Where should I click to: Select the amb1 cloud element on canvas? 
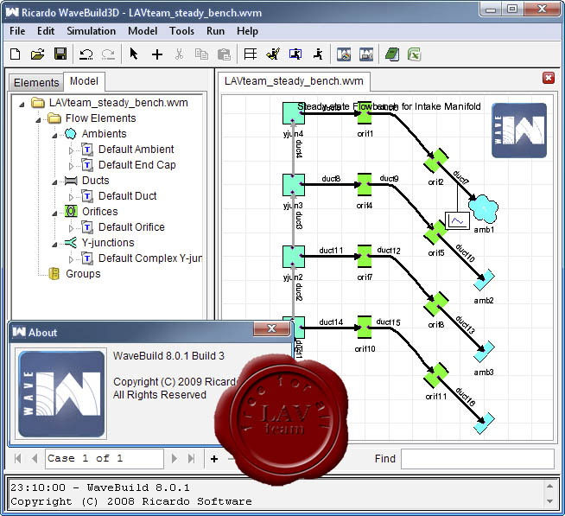(x=483, y=208)
